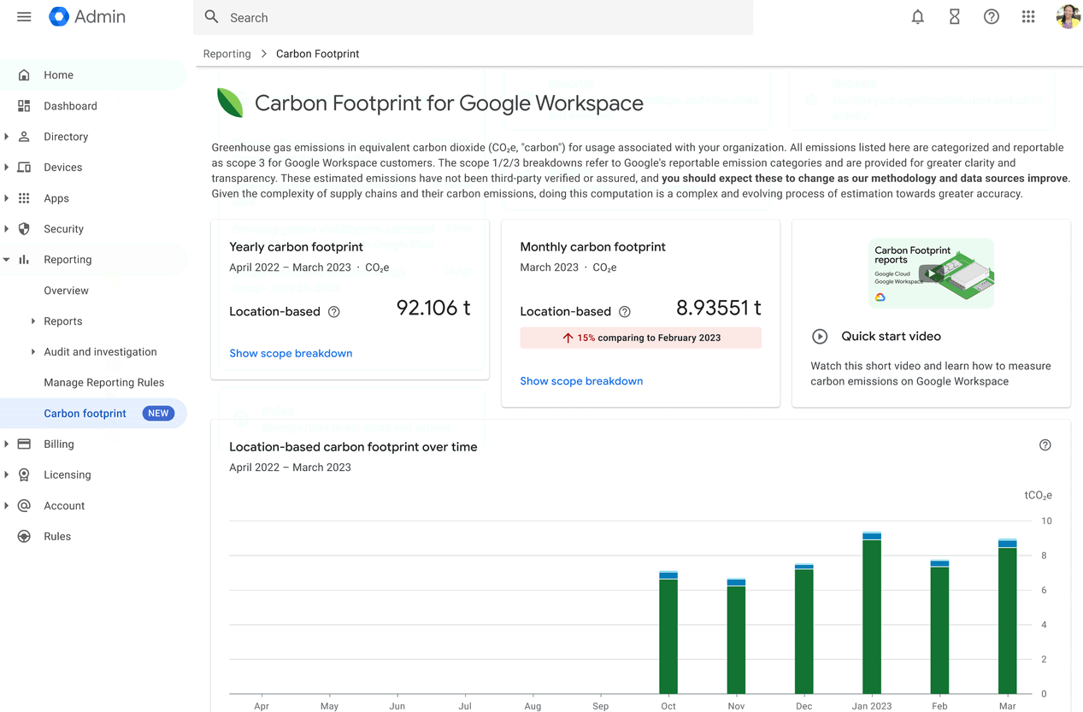Screen dimensions: 1083x712
Task: Click the Reporting breadcrumb link
Action: 227,54
